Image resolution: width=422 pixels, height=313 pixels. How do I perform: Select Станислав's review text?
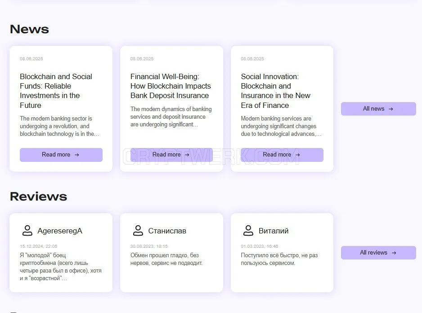pyautogui.click(x=166, y=259)
